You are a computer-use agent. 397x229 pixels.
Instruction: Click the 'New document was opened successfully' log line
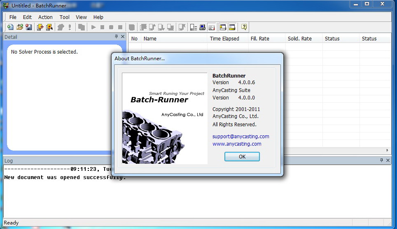click(x=65, y=177)
